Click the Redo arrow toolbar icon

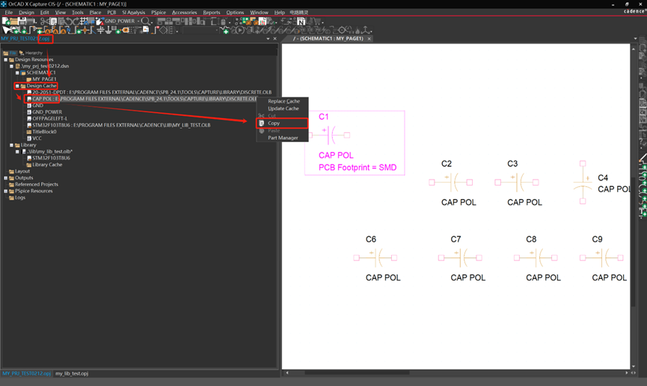(x=76, y=21)
